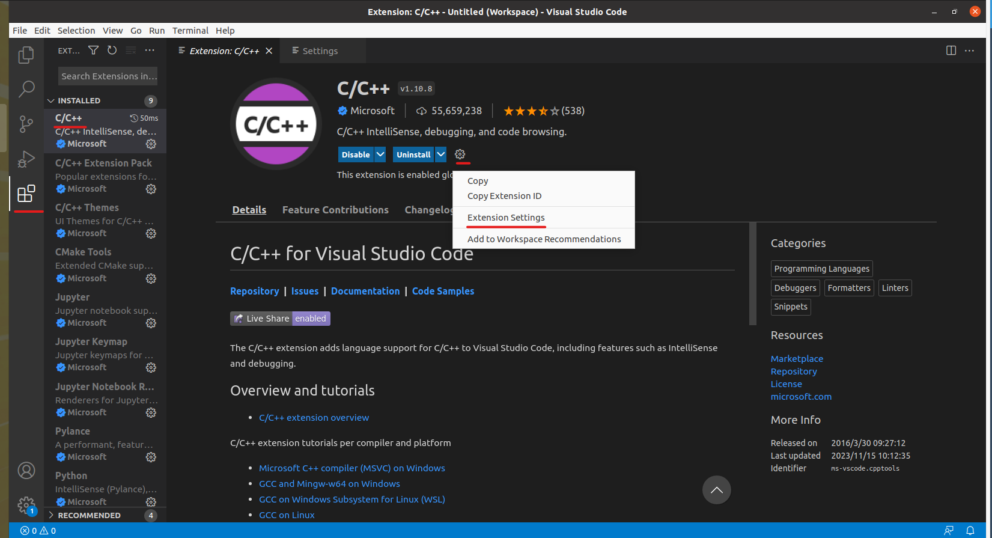Filter extensions with the funnel icon
The width and height of the screenshot is (992, 538).
(x=93, y=50)
